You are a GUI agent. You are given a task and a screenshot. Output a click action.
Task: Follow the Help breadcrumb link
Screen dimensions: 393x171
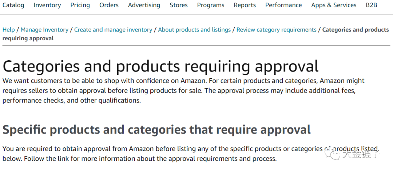pos(8,30)
